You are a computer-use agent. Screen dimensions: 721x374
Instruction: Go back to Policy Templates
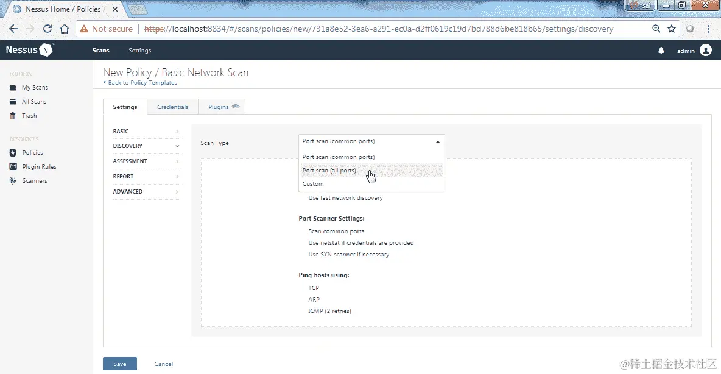(140, 83)
